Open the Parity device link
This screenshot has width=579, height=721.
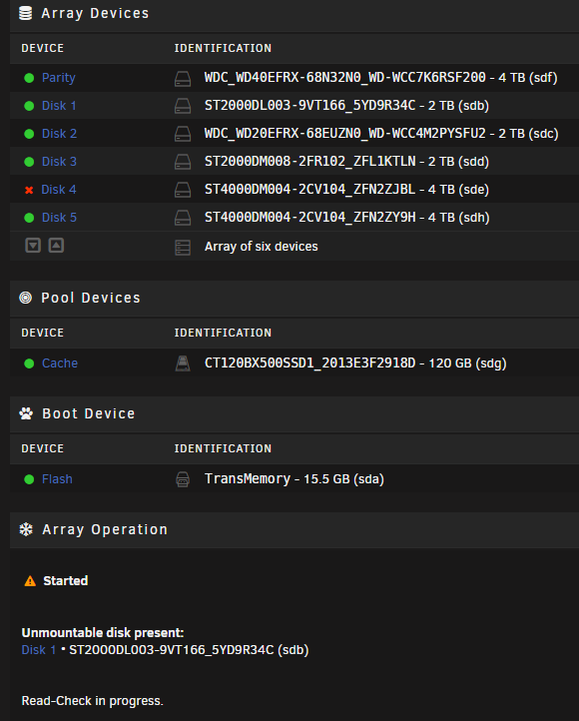[58, 78]
